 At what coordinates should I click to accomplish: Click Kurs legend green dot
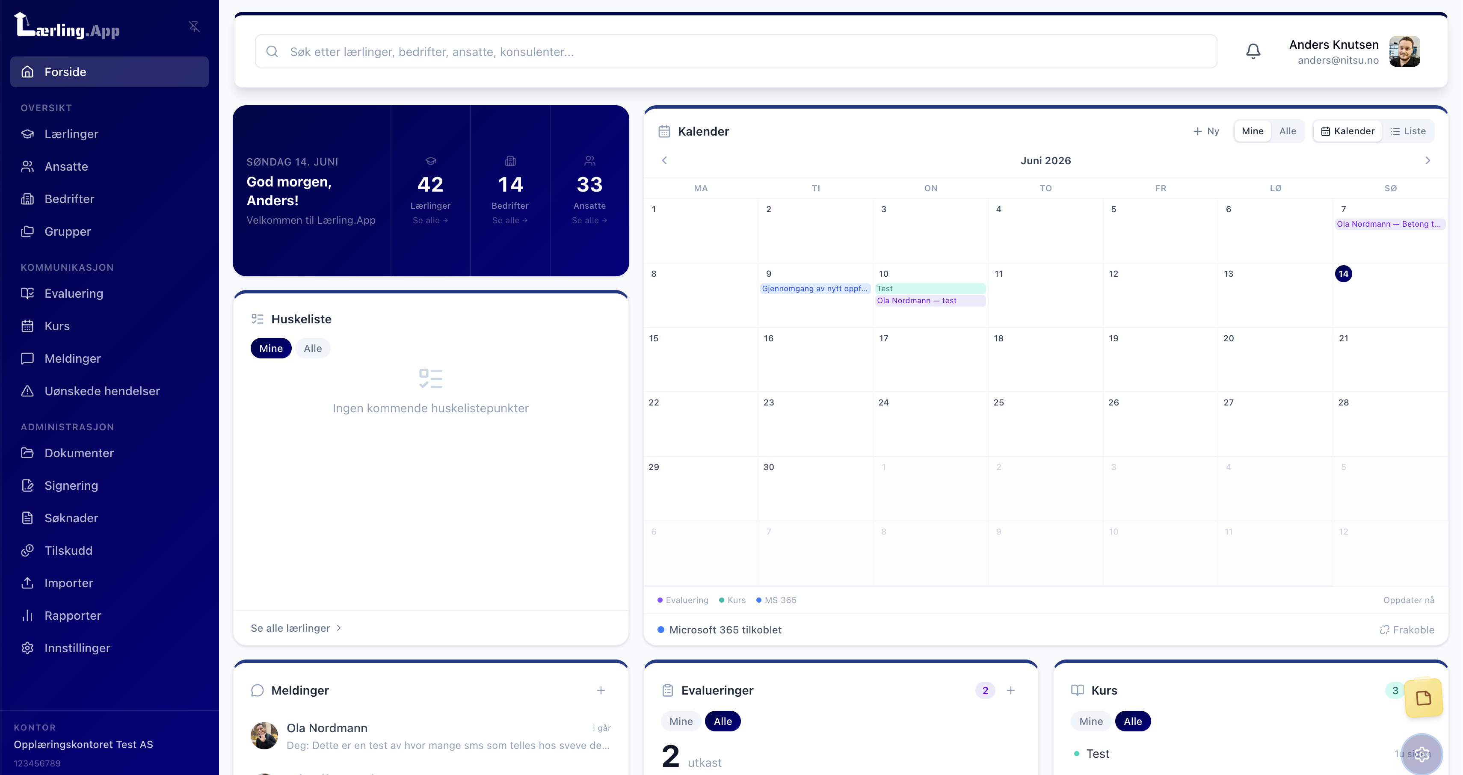(721, 600)
